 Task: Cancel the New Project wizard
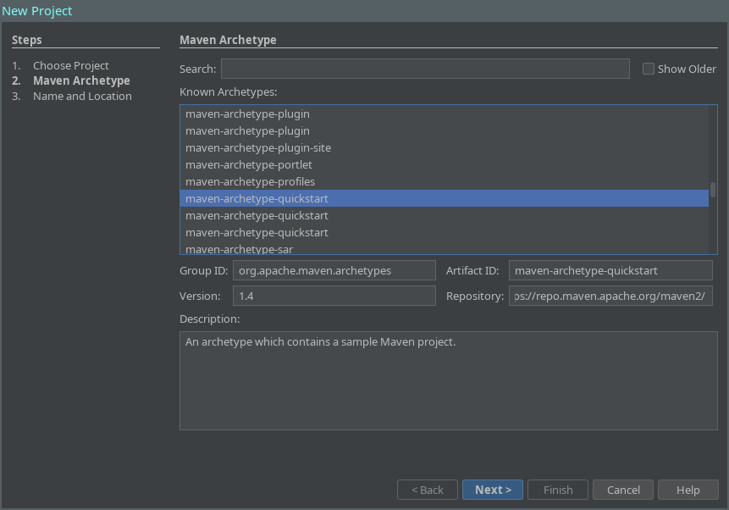click(623, 490)
